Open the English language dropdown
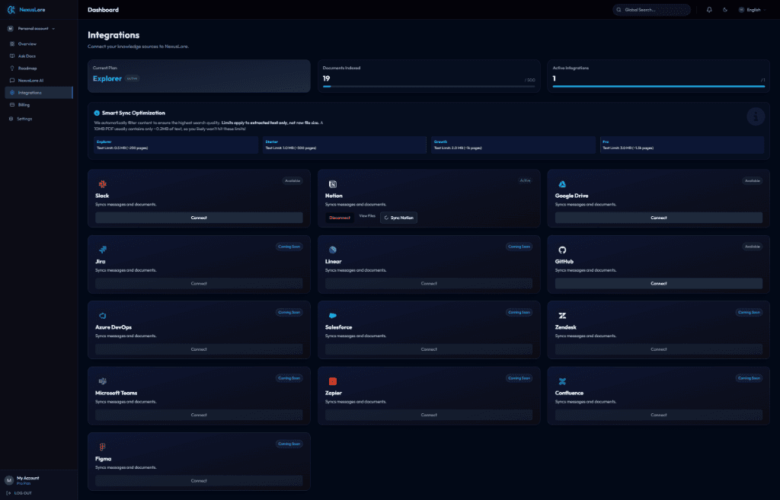The image size is (780, 500). tap(752, 10)
